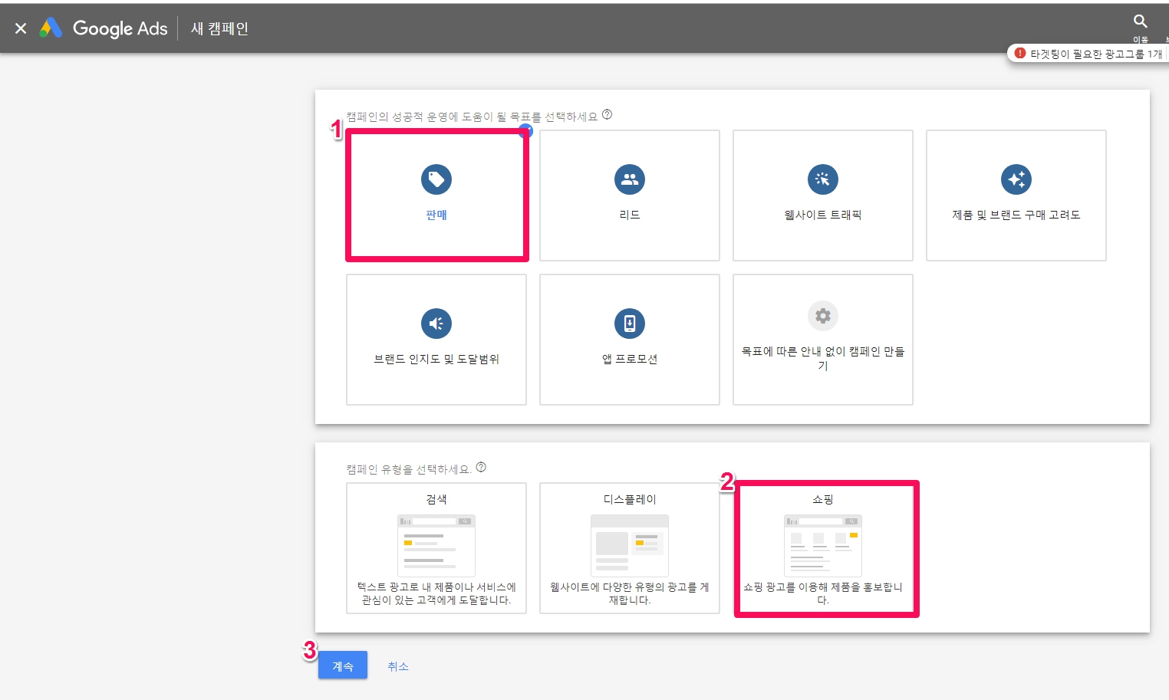Click the 판매 goal label text

(x=436, y=215)
